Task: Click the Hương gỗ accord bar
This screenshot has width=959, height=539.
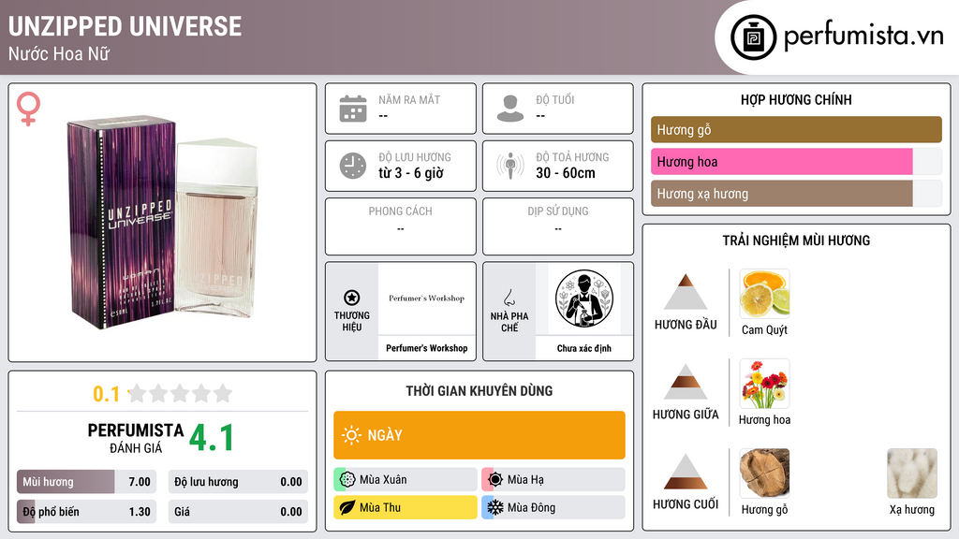Action: coord(796,129)
